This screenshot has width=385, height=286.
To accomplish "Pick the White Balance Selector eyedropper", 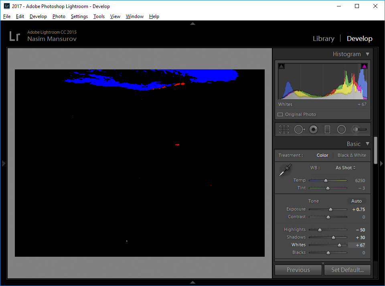I will [285, 170].
